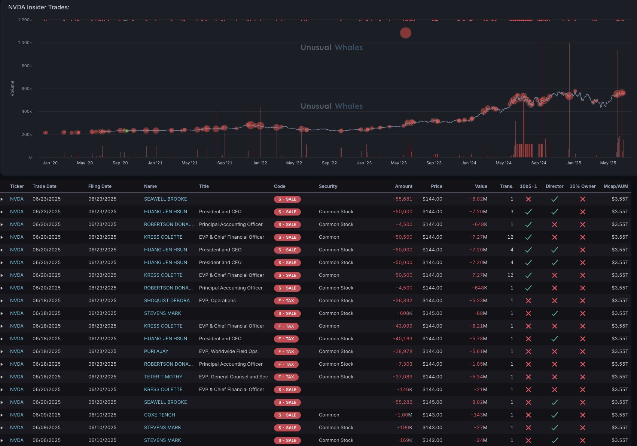Click the F - TAX badge for Teter Timothy
The width and height of the screenshot is (637, 446).
tap(287, 377)
